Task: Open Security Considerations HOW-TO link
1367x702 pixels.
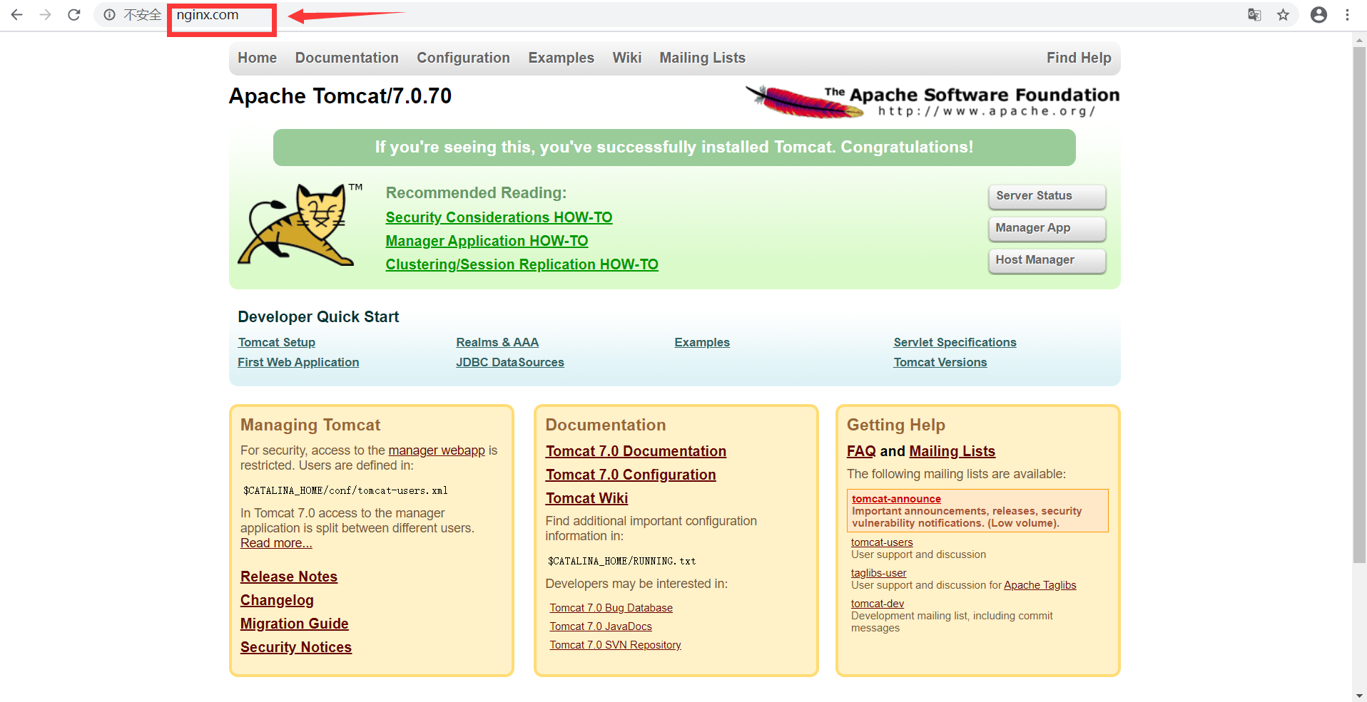Action: pyautogui.click(x=499, y=217)
